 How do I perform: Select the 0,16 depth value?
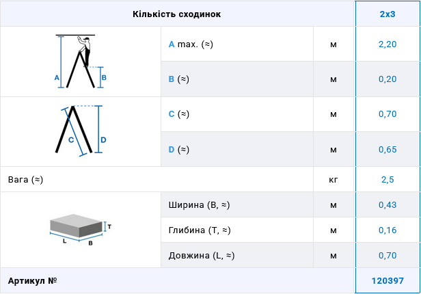[x=388, y=230]
